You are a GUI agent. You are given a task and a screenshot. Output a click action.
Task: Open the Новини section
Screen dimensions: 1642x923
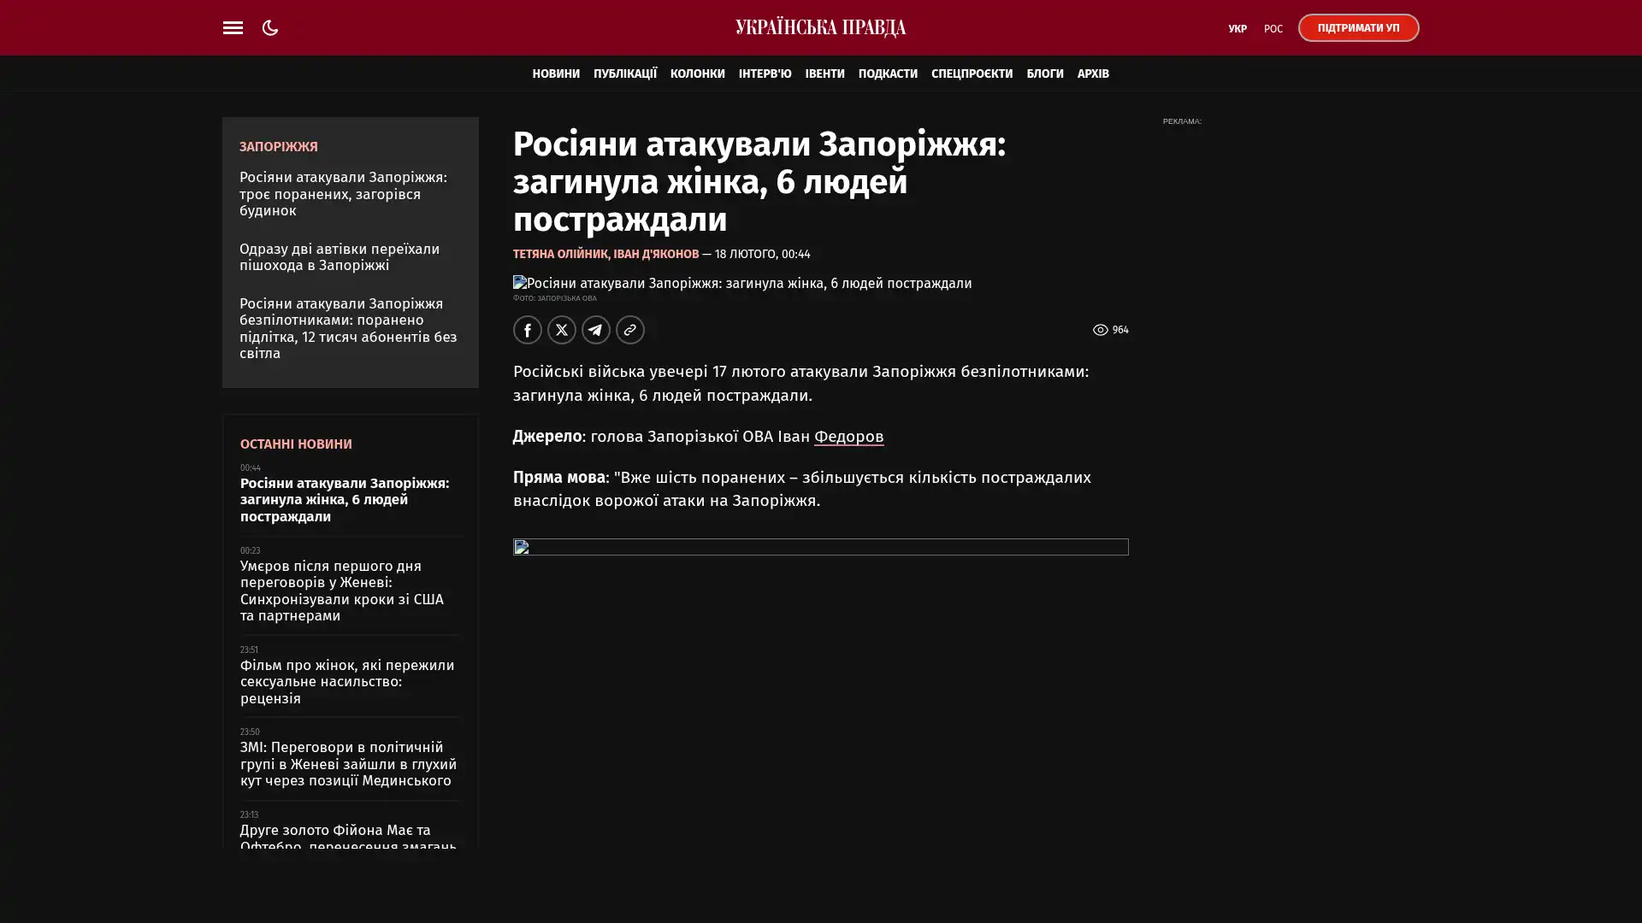coord(556,73)
